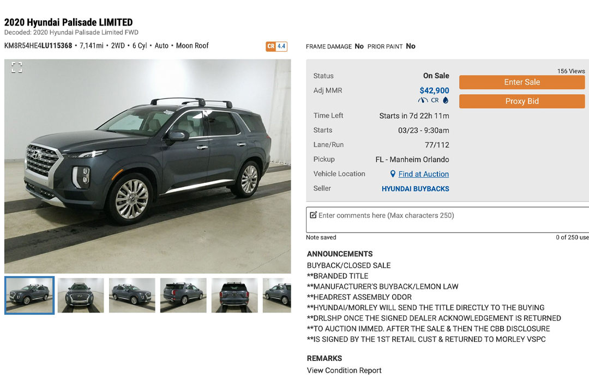Click the pencil edit icon in comments box
The image size is (589, 392).
(x=313, y=215)
